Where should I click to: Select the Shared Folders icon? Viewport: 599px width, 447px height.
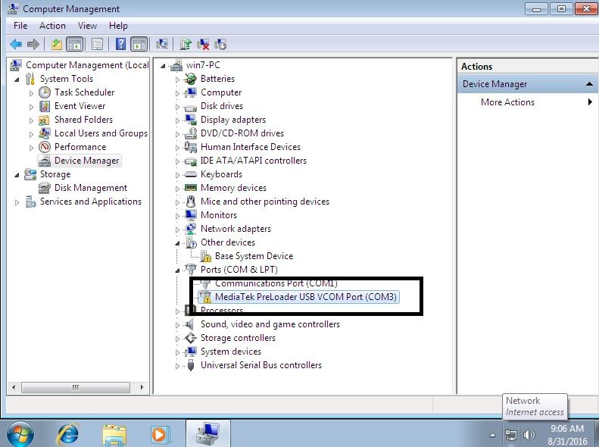[45, 120]
